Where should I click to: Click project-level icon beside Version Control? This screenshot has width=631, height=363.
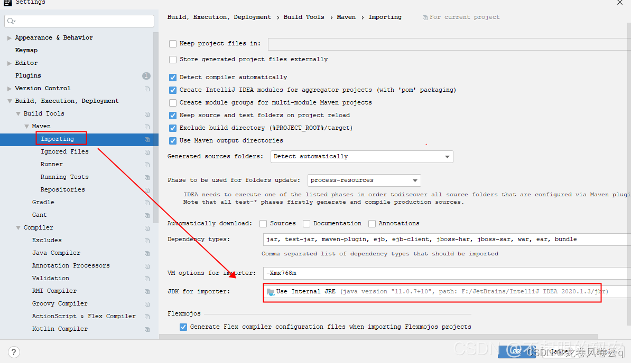pos(147,89)
